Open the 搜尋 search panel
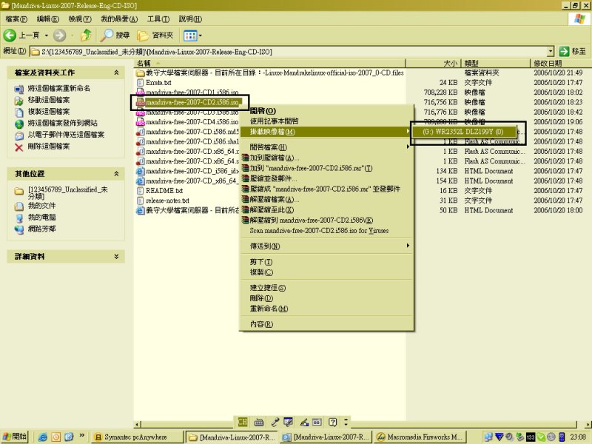This screenshot has width=592, height=444. click(115, 36)
